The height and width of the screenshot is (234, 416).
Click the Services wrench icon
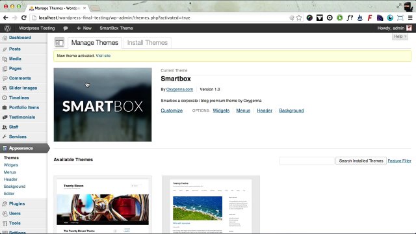pos(5,136)
